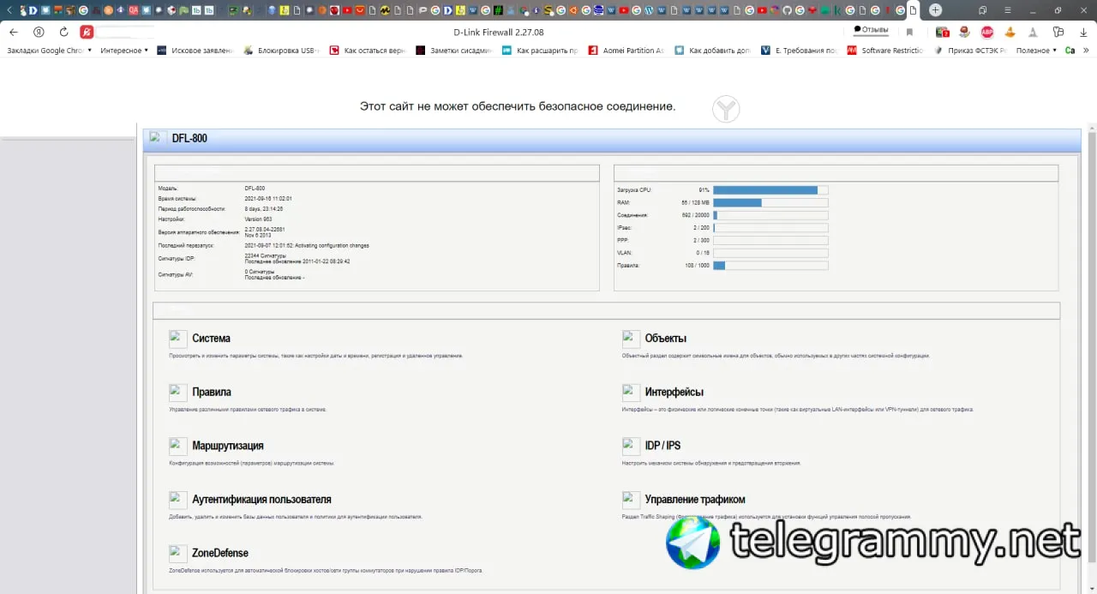This screenshot has height=594, width=1097.
Task: Open bookmark Как остаться верным
Action: (x=368, y=51)
